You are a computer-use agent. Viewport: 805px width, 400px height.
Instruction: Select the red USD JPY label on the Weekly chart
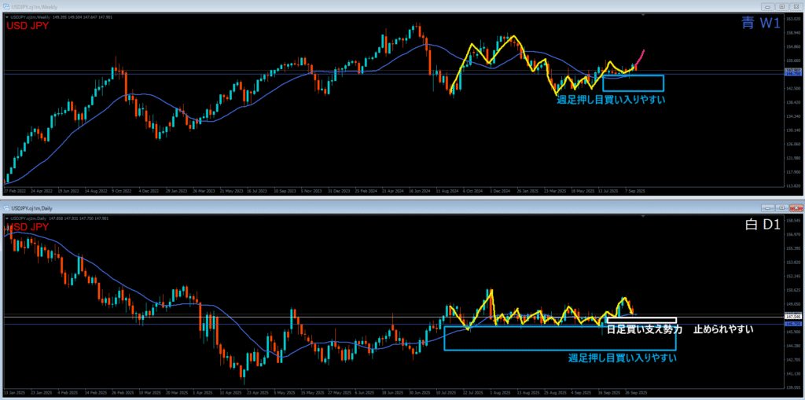click(x=27, y=26)
